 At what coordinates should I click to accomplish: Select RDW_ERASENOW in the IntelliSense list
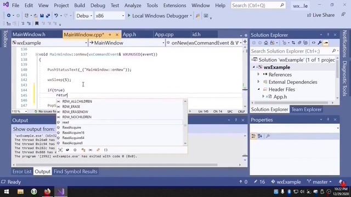pos(75,112)
